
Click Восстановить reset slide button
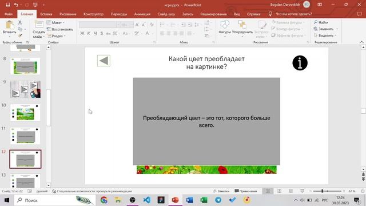59,29
